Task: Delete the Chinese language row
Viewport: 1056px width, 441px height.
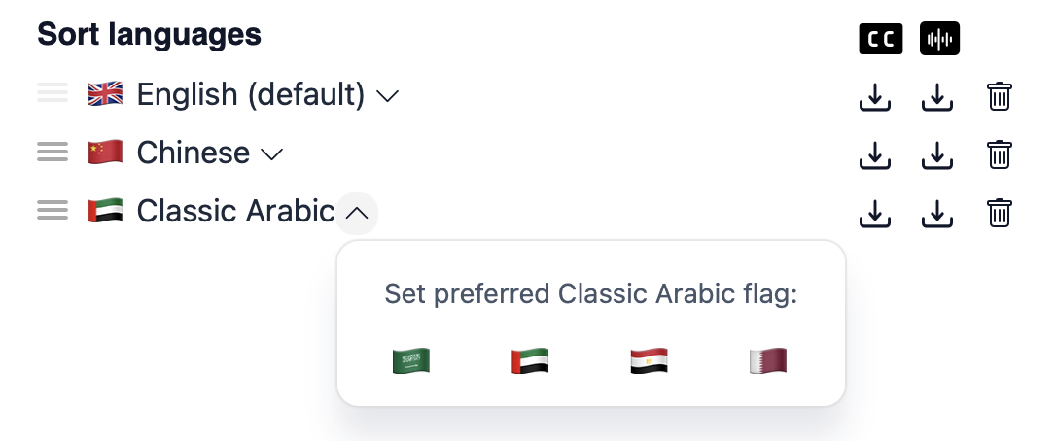Action: 1000,154
